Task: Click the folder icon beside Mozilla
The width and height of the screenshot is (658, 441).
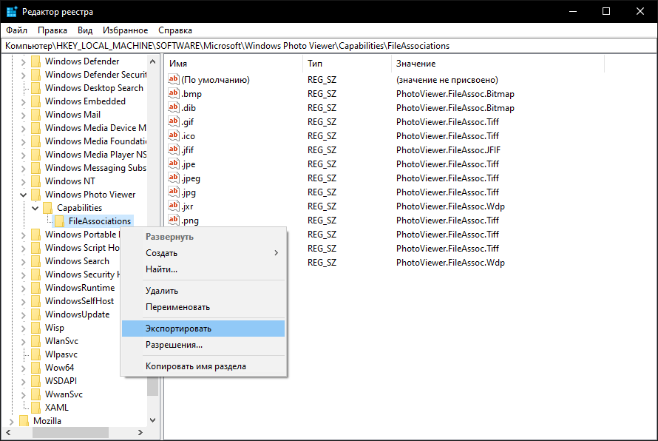Action: coord(24,421)
